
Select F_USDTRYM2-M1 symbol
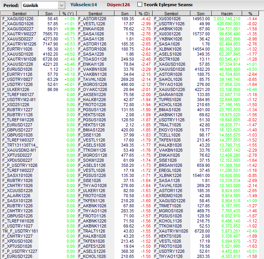point(19,100)
